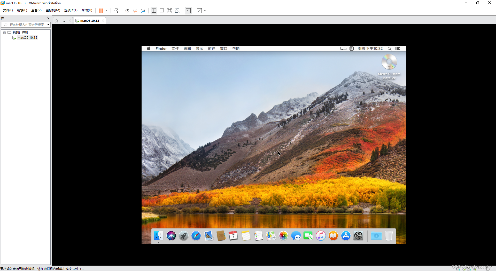Open the macOS 帮助 menu
Image resolution: width=496 pixels, height=271 pixels.
(x=236, y=49)
